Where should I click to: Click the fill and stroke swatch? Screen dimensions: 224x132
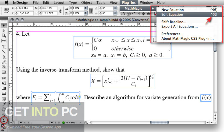[3, 126]
